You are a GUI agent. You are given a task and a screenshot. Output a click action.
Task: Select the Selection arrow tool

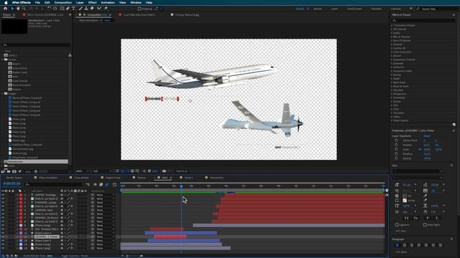point(12,9)
